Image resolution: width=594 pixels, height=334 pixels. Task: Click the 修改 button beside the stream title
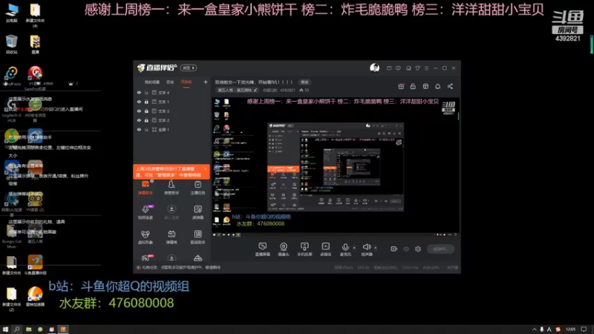304,82
